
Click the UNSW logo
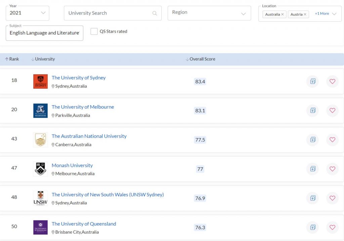tap(40, 198)
